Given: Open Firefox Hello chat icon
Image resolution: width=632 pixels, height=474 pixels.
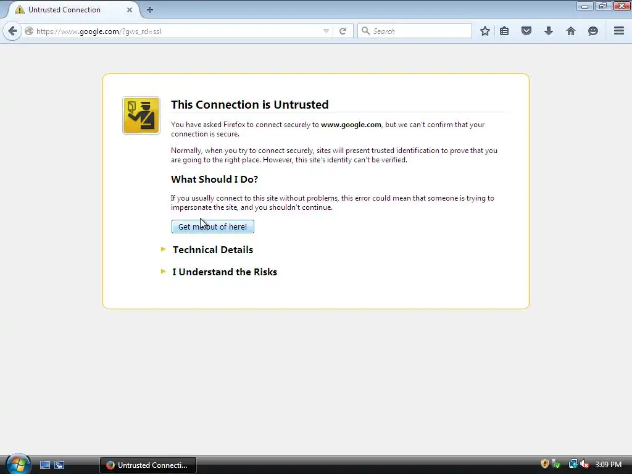Looking at the screenshot, I should (593, 31).
